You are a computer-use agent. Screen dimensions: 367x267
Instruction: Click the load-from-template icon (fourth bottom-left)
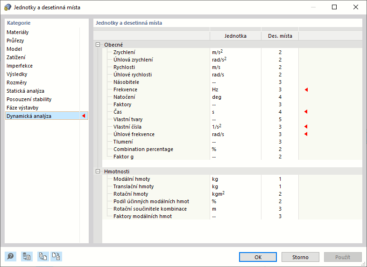click(56, 256)
